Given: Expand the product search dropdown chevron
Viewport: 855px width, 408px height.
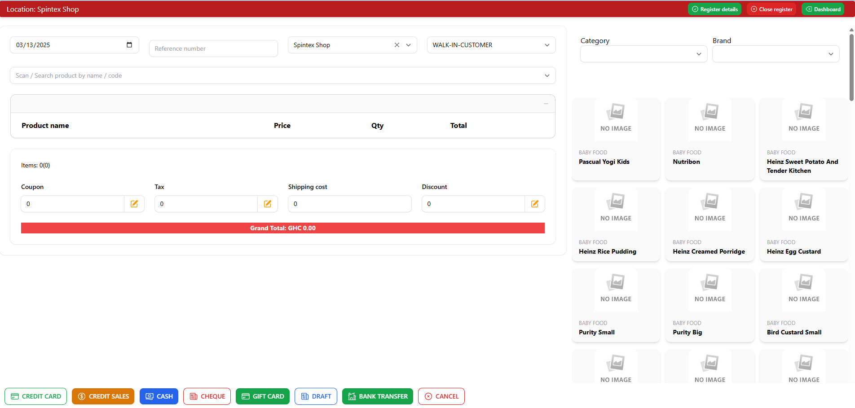Looking at the screenshot, I should 547,75.
